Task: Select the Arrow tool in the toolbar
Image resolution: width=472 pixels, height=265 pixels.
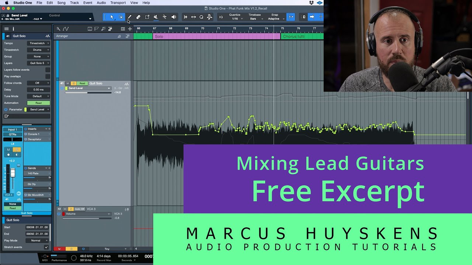Action: click(x=112, y=17)
